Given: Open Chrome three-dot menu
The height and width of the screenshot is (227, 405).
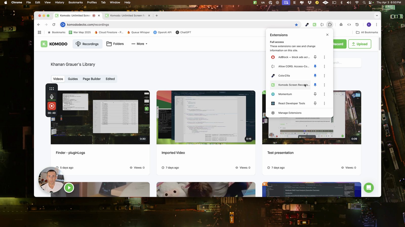Looking at the screenshot, I should 376,24.
